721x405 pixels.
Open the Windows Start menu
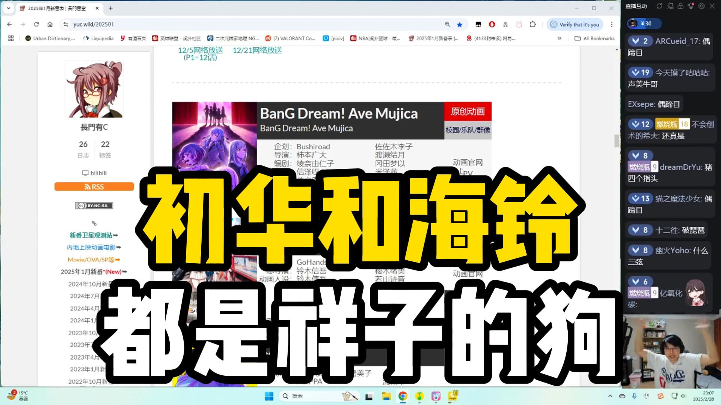pyautogui.click(x=269, y=396)
